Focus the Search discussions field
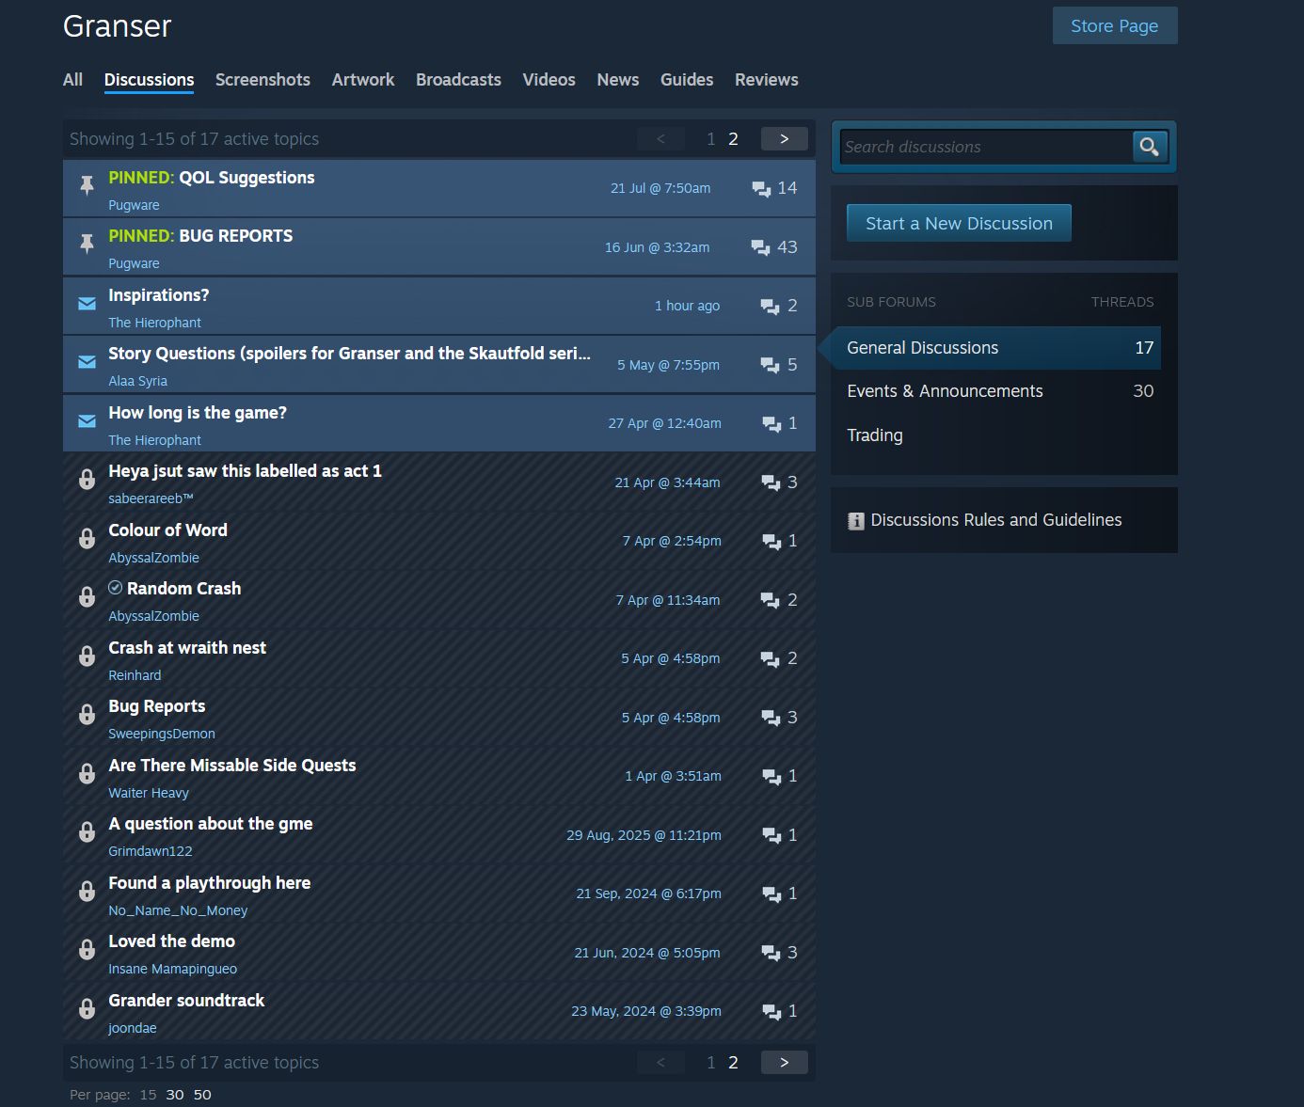The height and width of the screenshot is (1107, 1304). [x=987, y=147]
